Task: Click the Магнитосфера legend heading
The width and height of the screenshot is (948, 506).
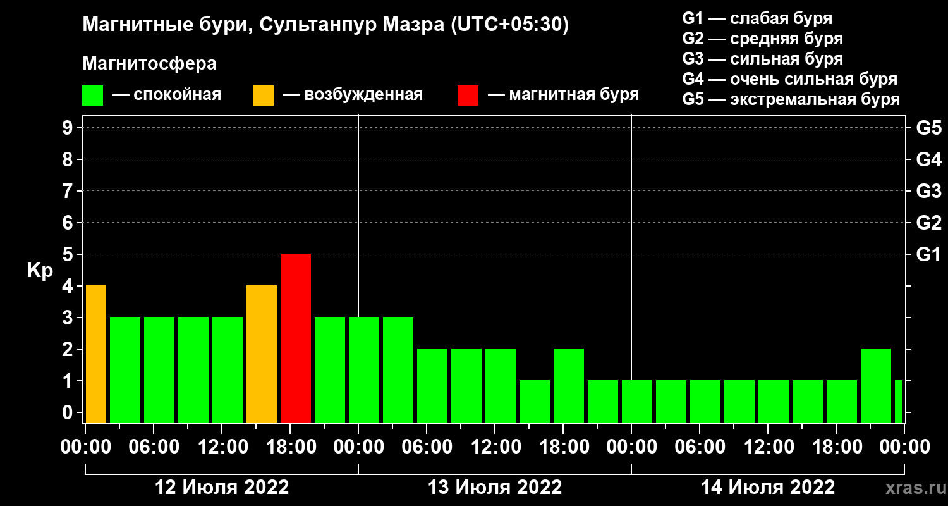Action: (149, 64)
